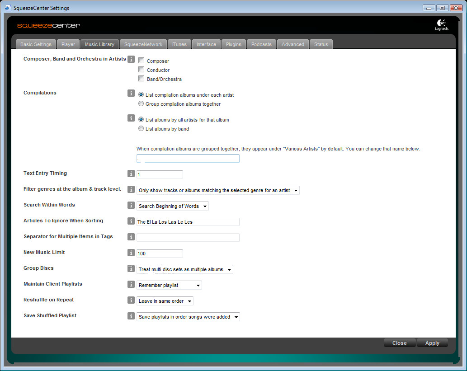Minimize the SqueezeCenter Settings window
The image size is (467, 371).
429,8
